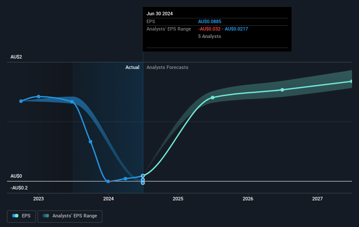Select the lowest analyst range marker at Jun 2024
The width and height of the screenshot is (359, 227).
(x=143, y=183)
